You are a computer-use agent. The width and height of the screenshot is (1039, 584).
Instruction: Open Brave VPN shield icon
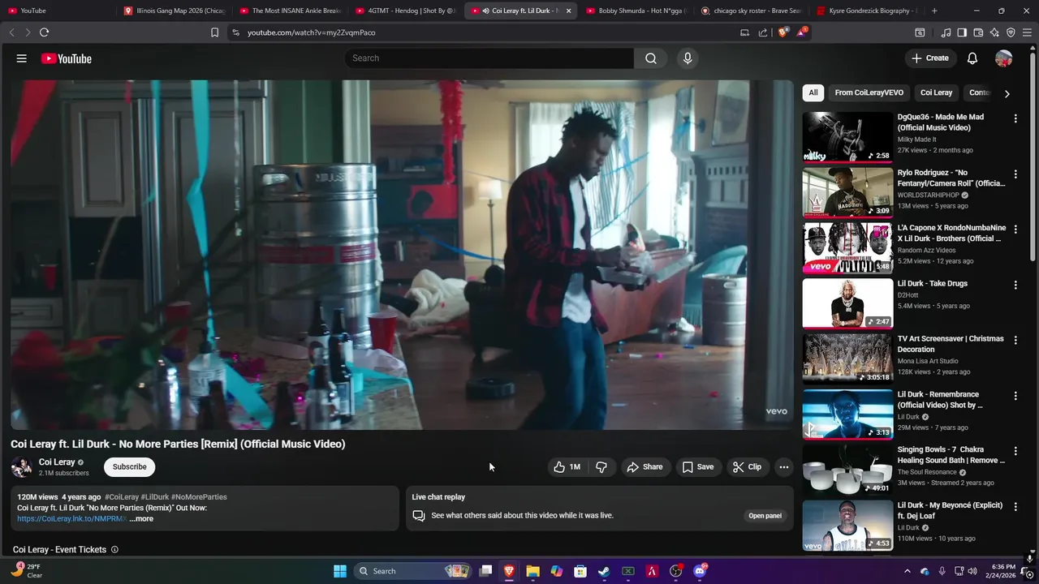(x=1011, y=32)
